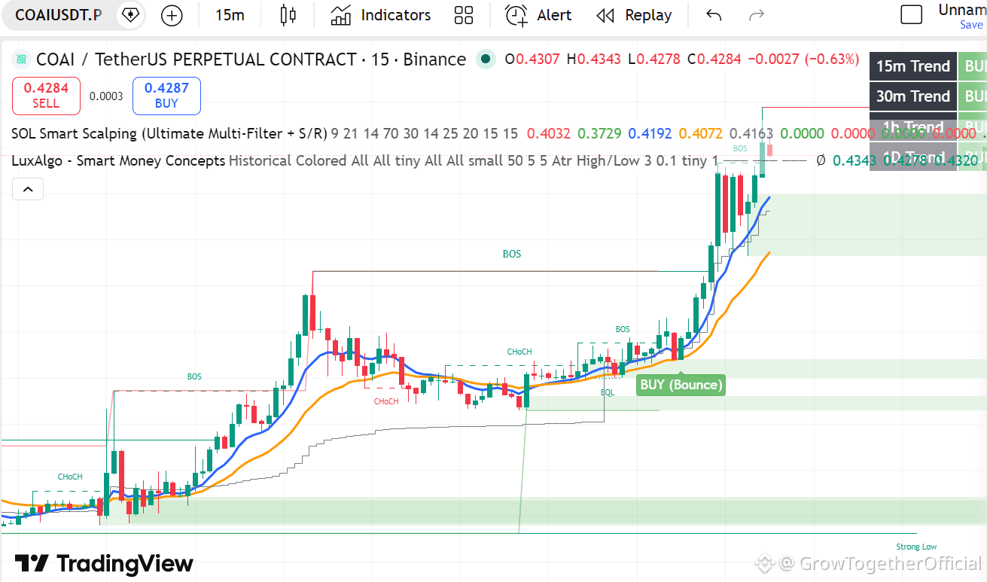
Task: Click the COAI coin logo in legend
Action: click(x=21, y=59)
